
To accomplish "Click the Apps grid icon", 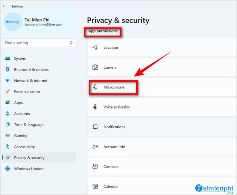I will [8, 102].
